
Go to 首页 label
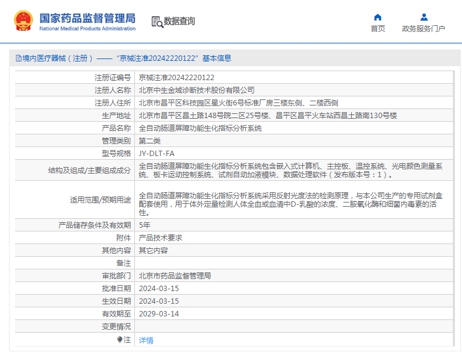(x=378, y=28)
